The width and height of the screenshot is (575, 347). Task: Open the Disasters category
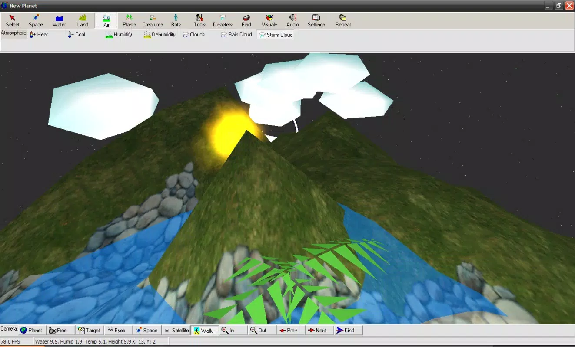coord(223,21)
